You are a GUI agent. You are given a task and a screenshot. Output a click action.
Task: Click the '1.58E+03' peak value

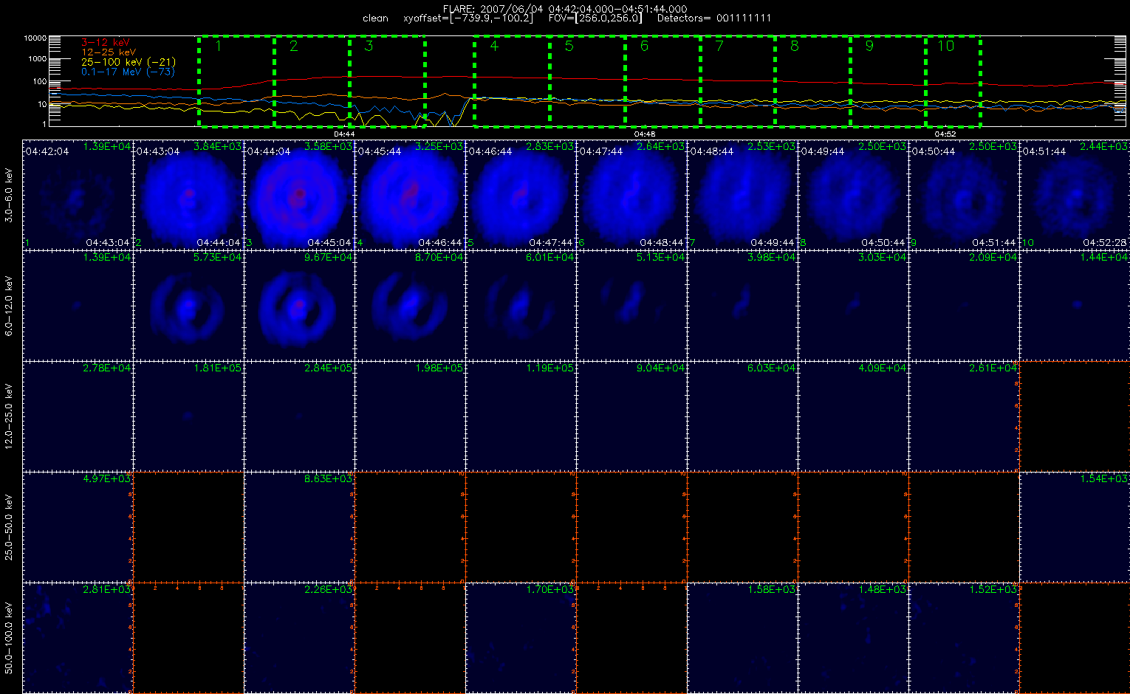click(772, 590)
